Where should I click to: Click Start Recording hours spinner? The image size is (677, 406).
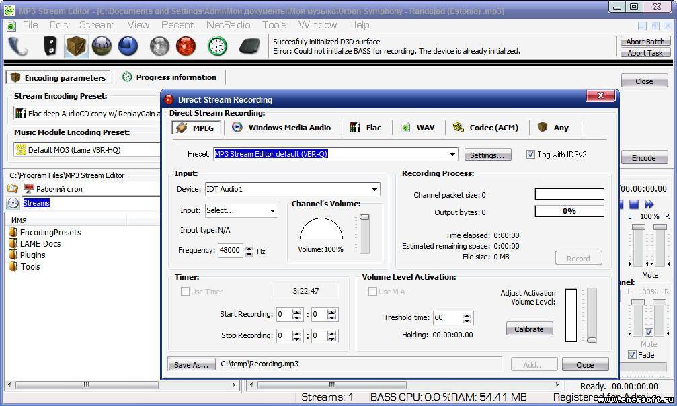[296, 315]
